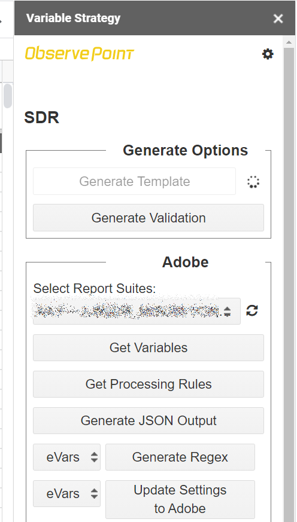Click Get Processing Rules
The image size is (297, 522).
tap(148, 384)
